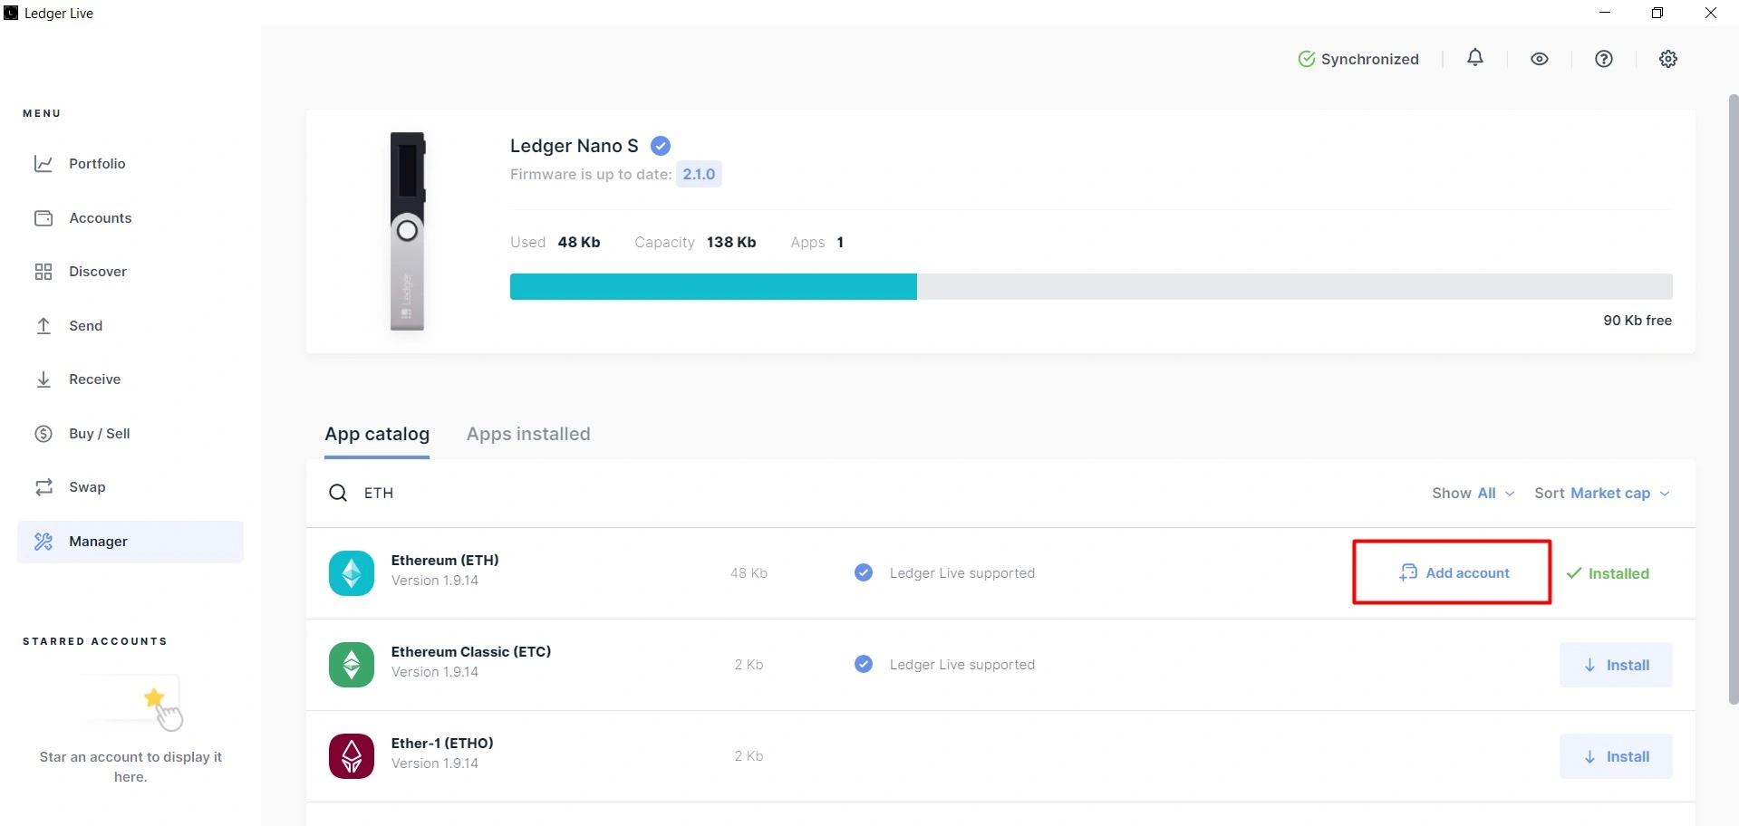The width and height of the screenshot is (1739, 826).
Task: Click the Ethereum Classic app icon
Action: pos(352,665)
